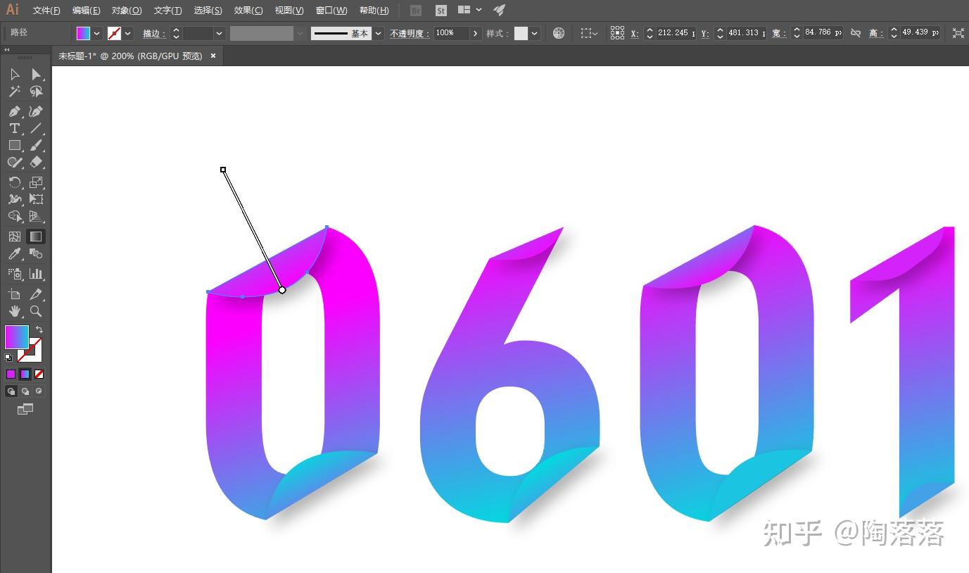Image resolution: width=969 pixels, height=573 pixels.
Task: Click the Recolor Artwork wheel icon
Action: (x=559, y=33)
